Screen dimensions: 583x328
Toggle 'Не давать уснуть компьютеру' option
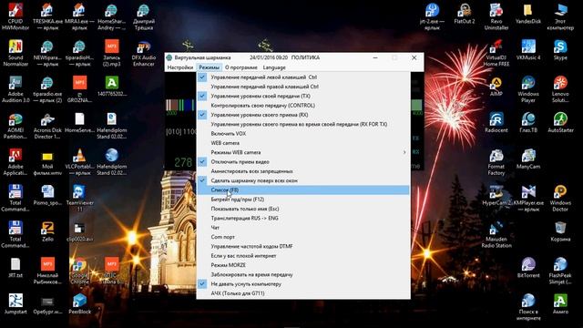pyautogui.click(x=303, y=283)
